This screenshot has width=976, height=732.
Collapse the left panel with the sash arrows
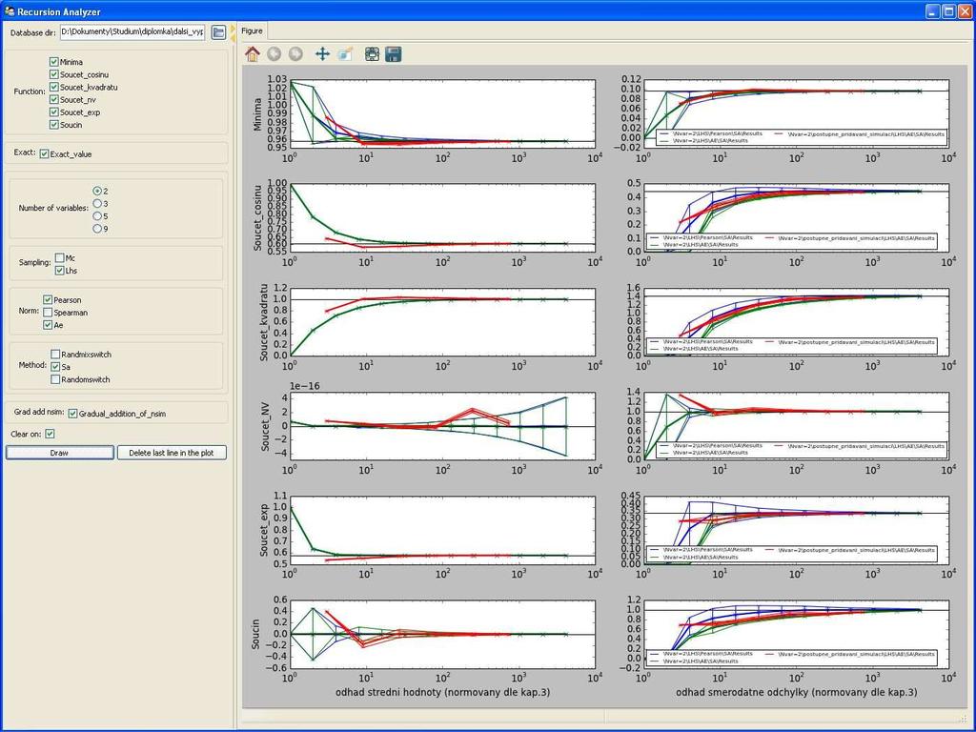click(233, 33)
